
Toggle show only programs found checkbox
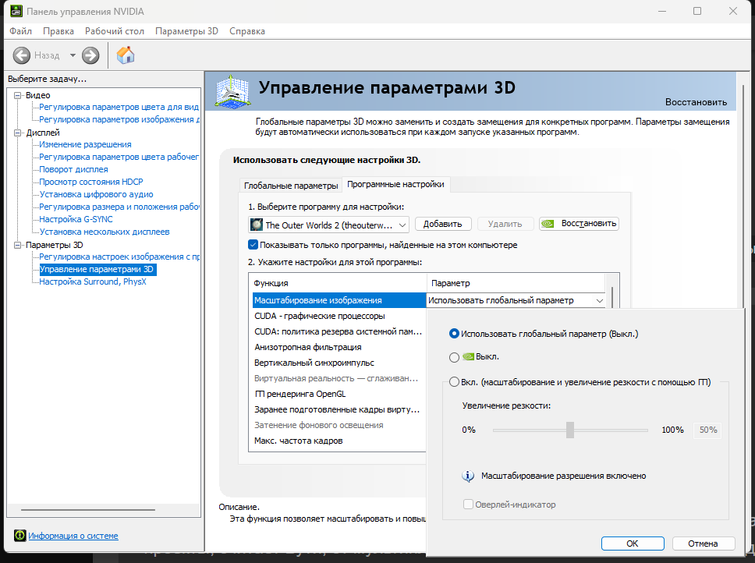point(253,244)
